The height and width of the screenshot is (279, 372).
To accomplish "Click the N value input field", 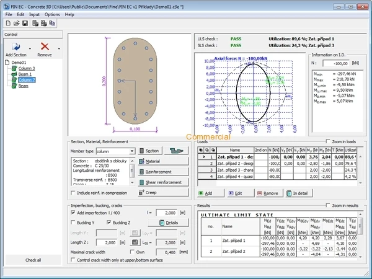I will [x=336, y=63].
